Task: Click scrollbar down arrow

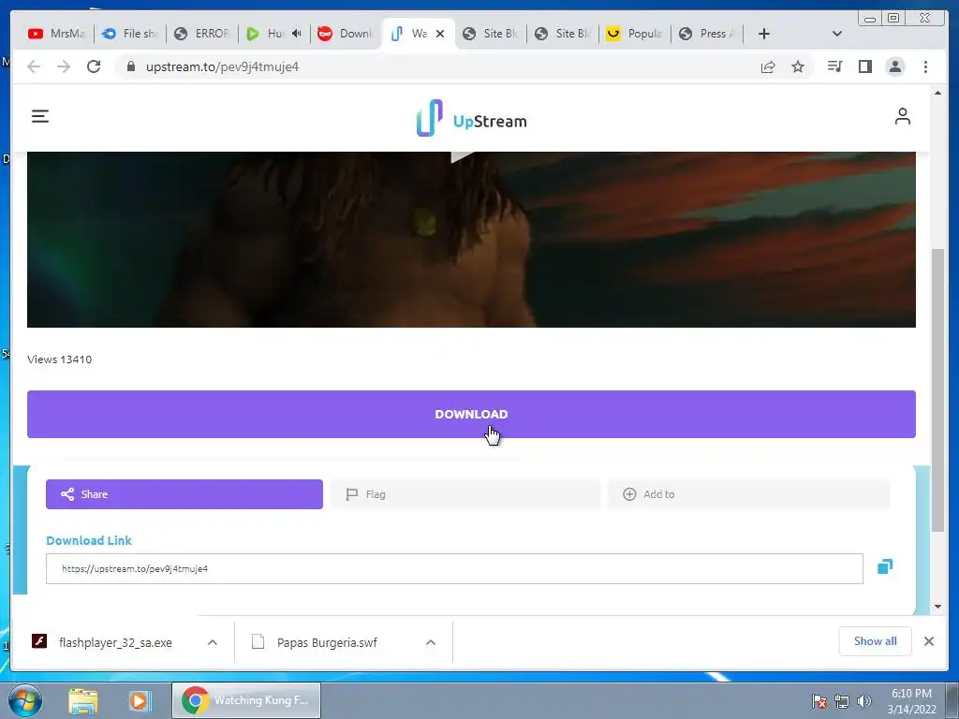Action: point(937,607)
